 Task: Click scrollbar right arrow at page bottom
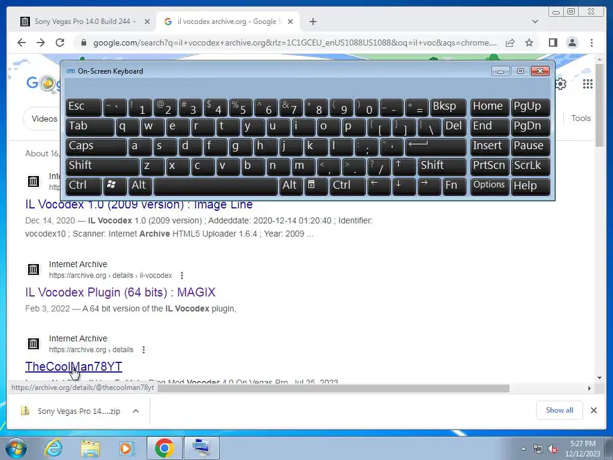click(590, 388)
